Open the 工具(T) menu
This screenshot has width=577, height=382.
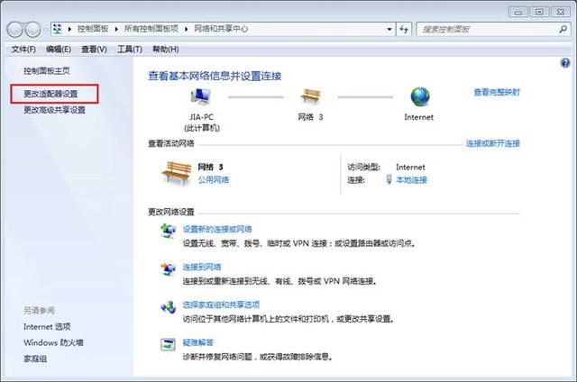point(130,50)
